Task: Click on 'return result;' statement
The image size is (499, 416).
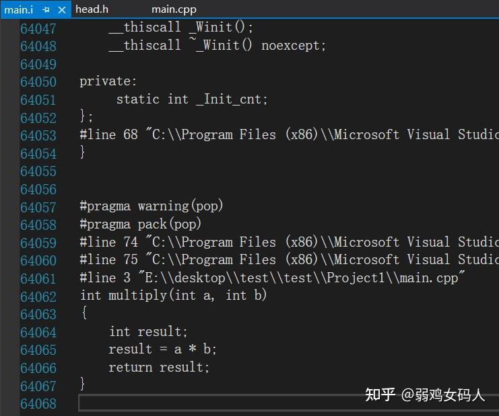Action: 159,367
